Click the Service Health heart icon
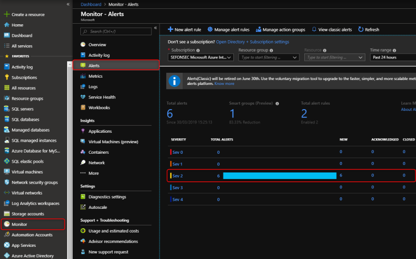 click(x=83, y=97)
